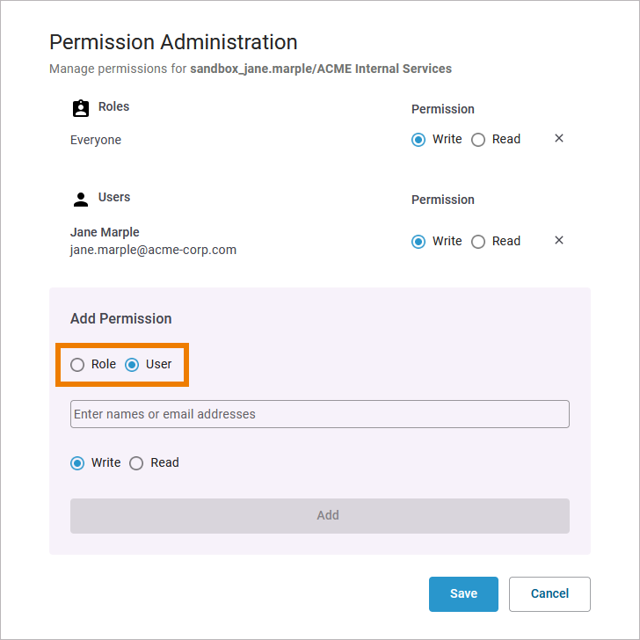640x640 pixels.
Task: Save the permission changes
Action: pos(463,593)
